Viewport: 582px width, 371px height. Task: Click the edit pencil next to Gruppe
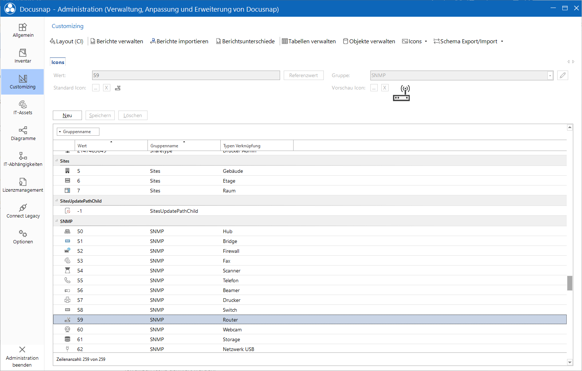pyautogui.click(x=563, y=75)
